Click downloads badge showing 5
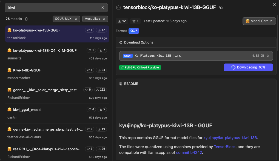The image size is (279, 161). click(102, 110)
